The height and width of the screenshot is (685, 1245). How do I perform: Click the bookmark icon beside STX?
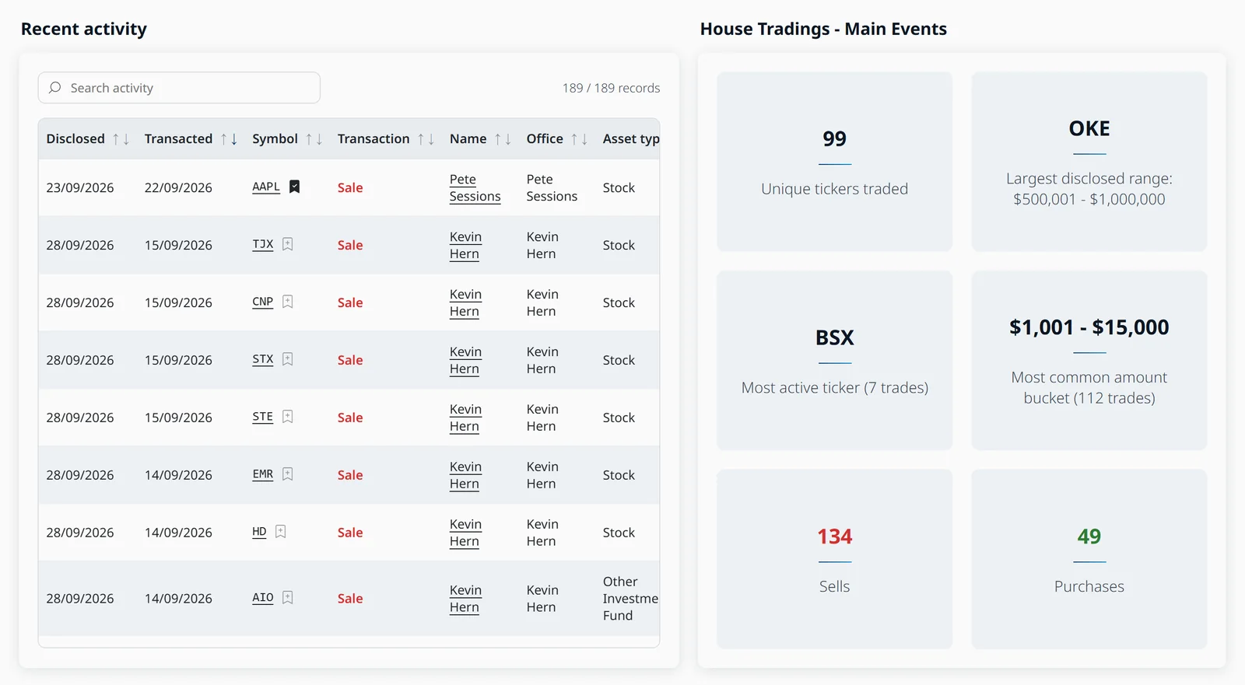pos(287,359)
